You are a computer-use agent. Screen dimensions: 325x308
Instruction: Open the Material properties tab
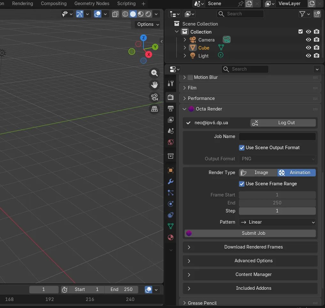[x=171, y=237]
